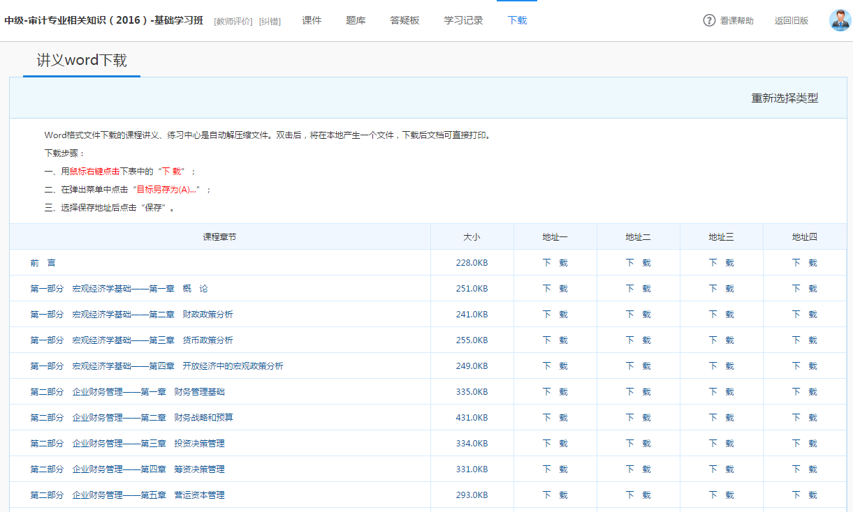Select the 学习记录 tab
Image resolution: width=853 pixels, height=512 pixels.
463,20
